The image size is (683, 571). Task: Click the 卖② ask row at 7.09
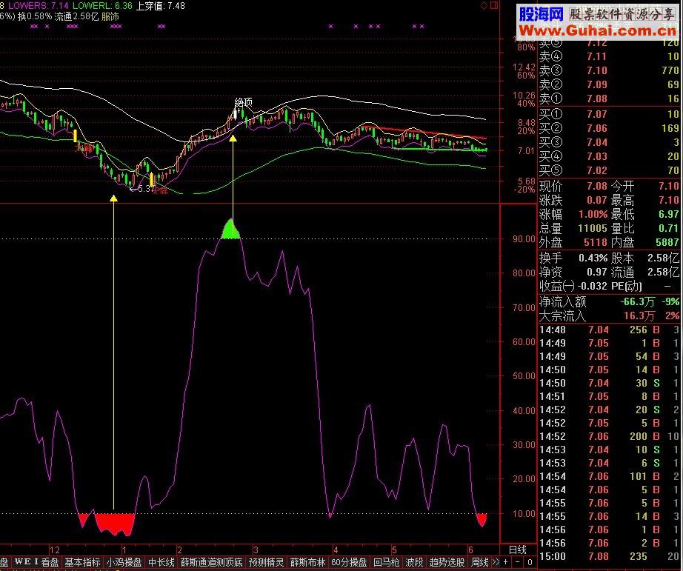609,84
